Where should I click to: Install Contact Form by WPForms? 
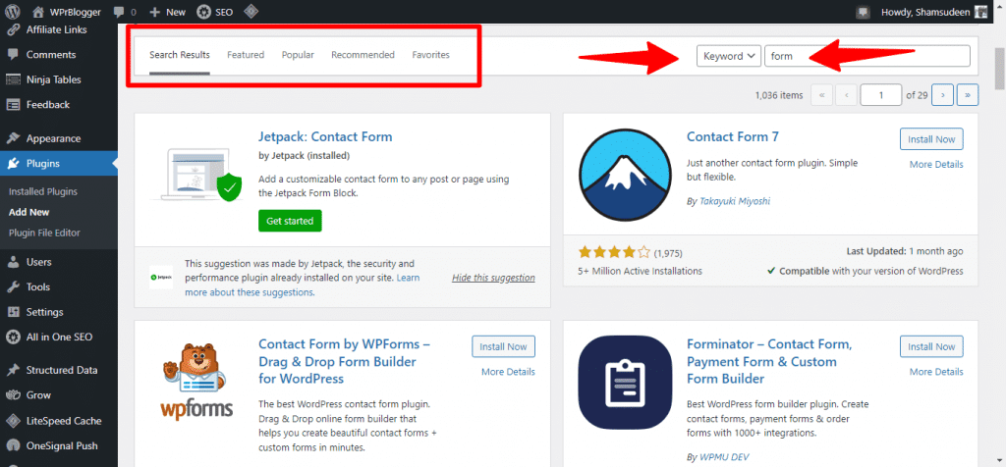pyautogui.click(x=504, y=346)
